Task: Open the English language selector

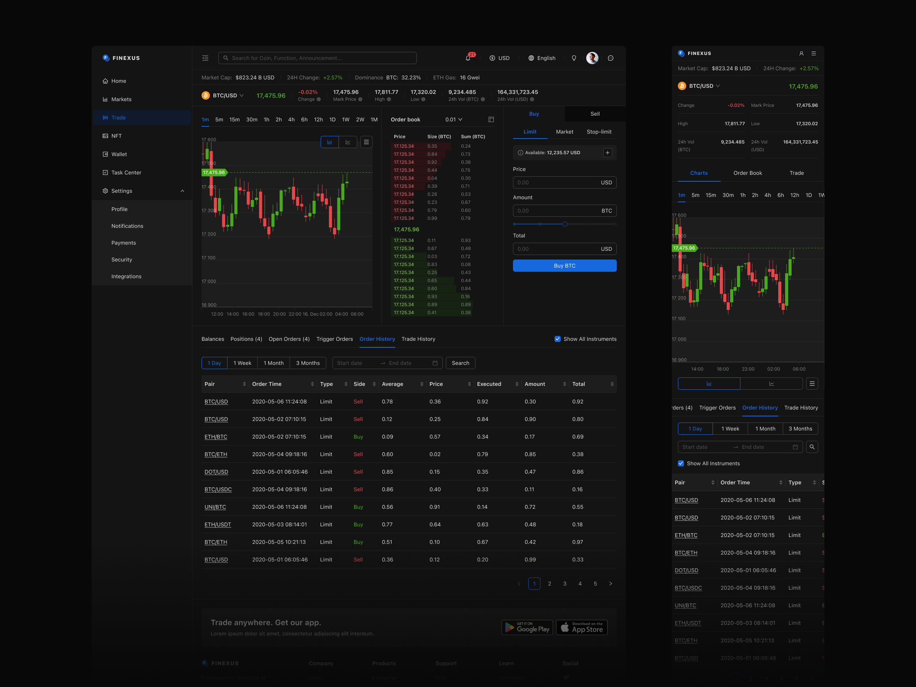Action: point(542,58)
